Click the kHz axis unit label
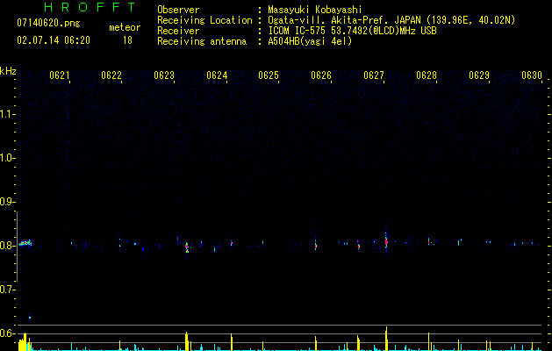Viewport: 552px width, 351px height. (8, 71)
